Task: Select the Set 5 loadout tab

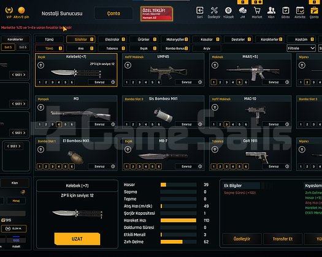Action: click(x=8, y=47)
